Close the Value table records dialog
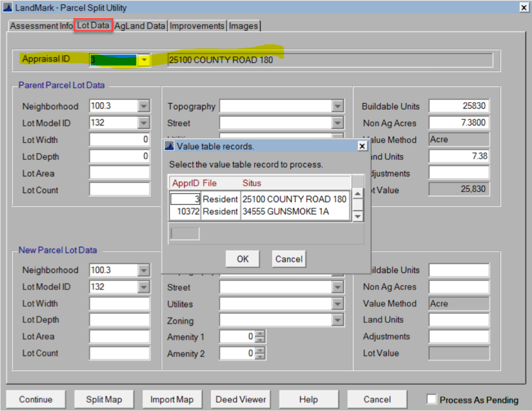This screenshot has width=532, height=411. click(x=362, y=146)
